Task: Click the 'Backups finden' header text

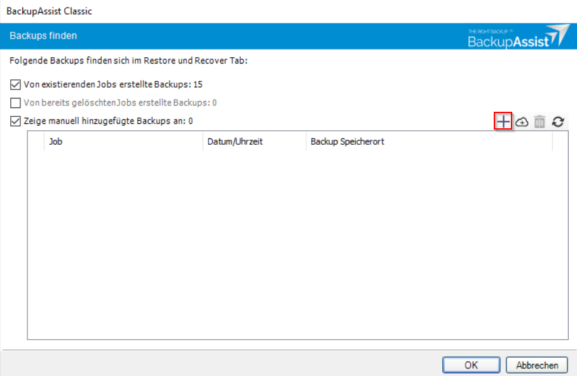Action: 43,36
